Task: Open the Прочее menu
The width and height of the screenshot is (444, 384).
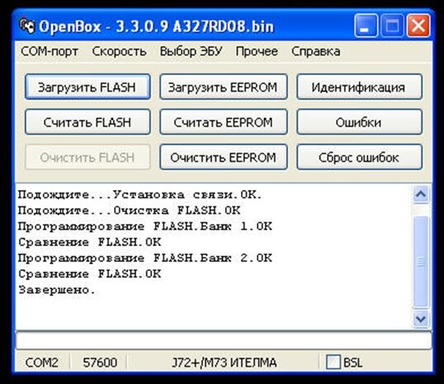Action: (257, 51)
